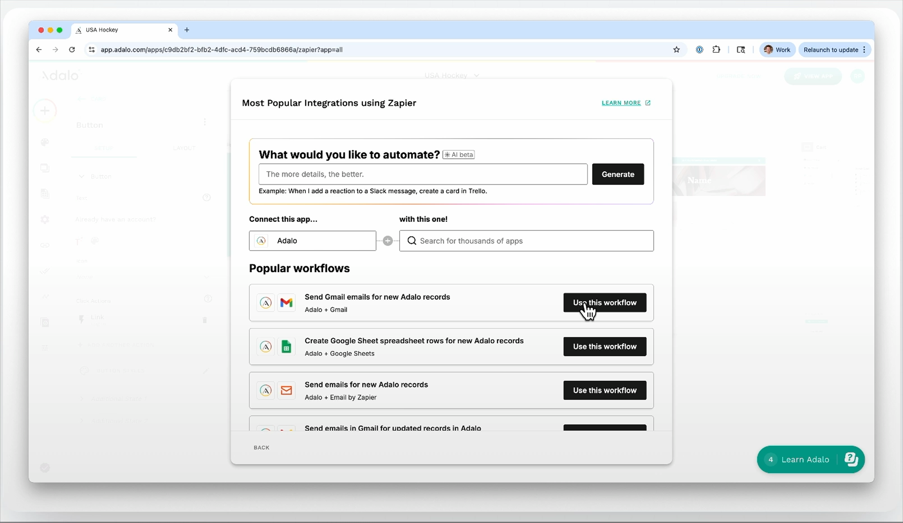Click the automation description text field
The width and height of the screenshot is (903, 523).
(422, 174)
